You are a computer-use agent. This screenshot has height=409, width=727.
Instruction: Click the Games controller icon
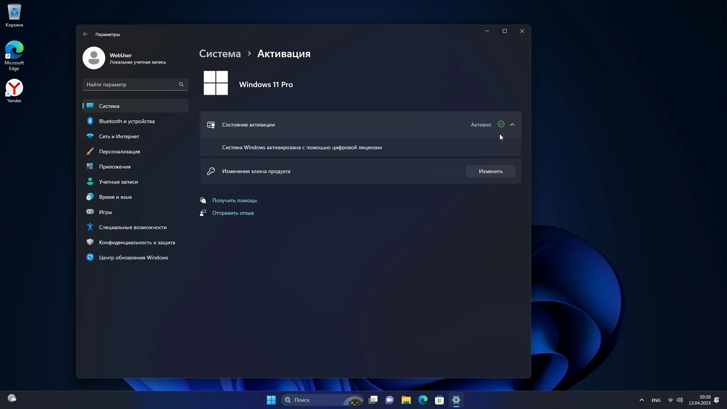90,212
